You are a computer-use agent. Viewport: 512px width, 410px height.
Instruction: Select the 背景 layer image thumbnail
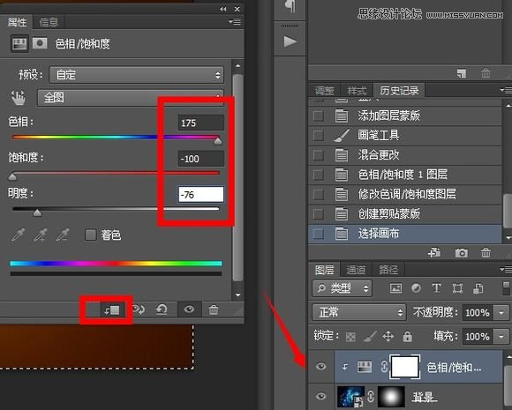350,397
